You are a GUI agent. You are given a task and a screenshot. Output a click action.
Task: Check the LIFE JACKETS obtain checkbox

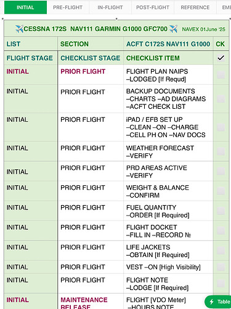pyautogui.click(x=221, y=250)
